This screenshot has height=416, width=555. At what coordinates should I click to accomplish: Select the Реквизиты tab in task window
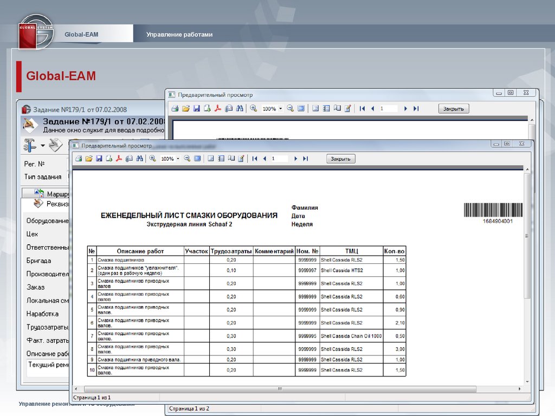click(57, 204)
